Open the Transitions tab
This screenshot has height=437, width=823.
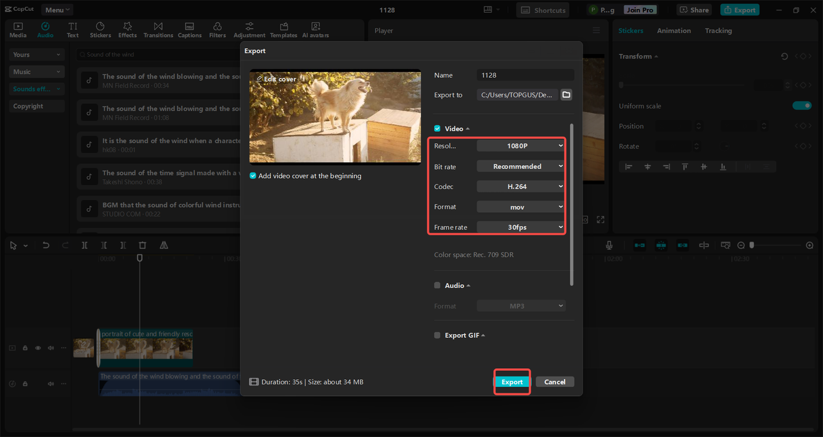[158, 30]
